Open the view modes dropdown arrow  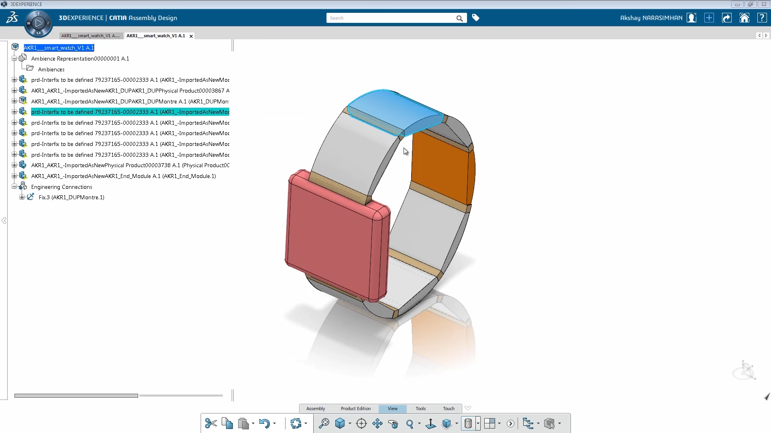coord(478,423)
